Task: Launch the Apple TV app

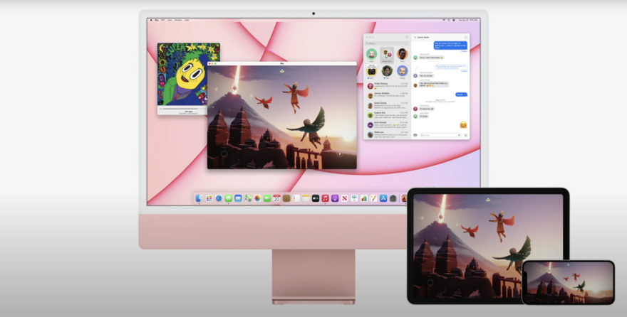Action: pyautogui.click(x=316, y=198)
